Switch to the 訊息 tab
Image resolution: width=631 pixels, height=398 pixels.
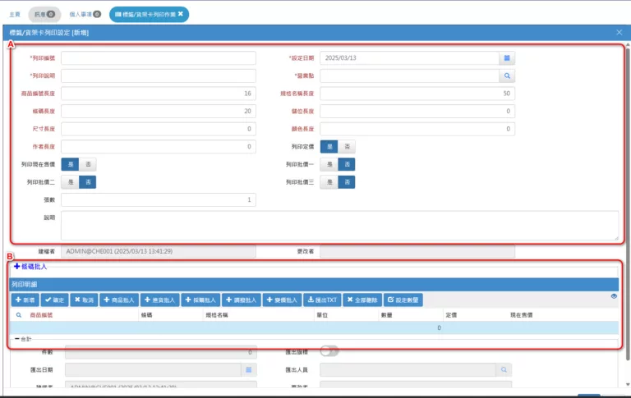[44, 14]
